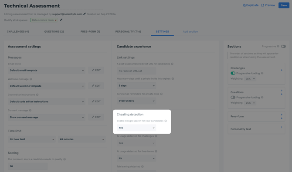Select the Free-form section card
The image size is (292, 172).
(256, 116)
